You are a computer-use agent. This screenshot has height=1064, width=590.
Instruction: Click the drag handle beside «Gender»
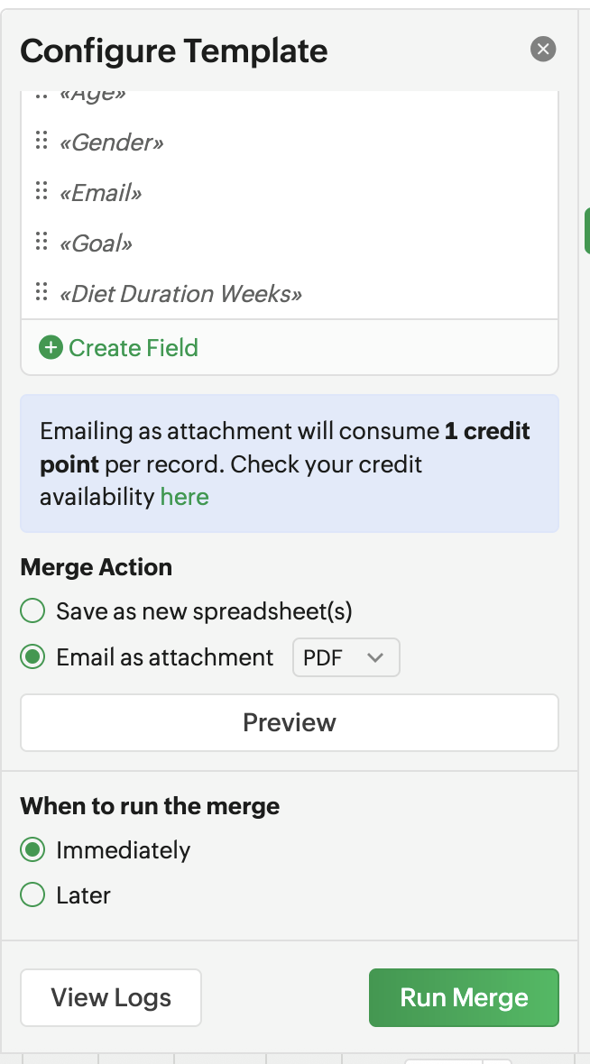(41, 140)
